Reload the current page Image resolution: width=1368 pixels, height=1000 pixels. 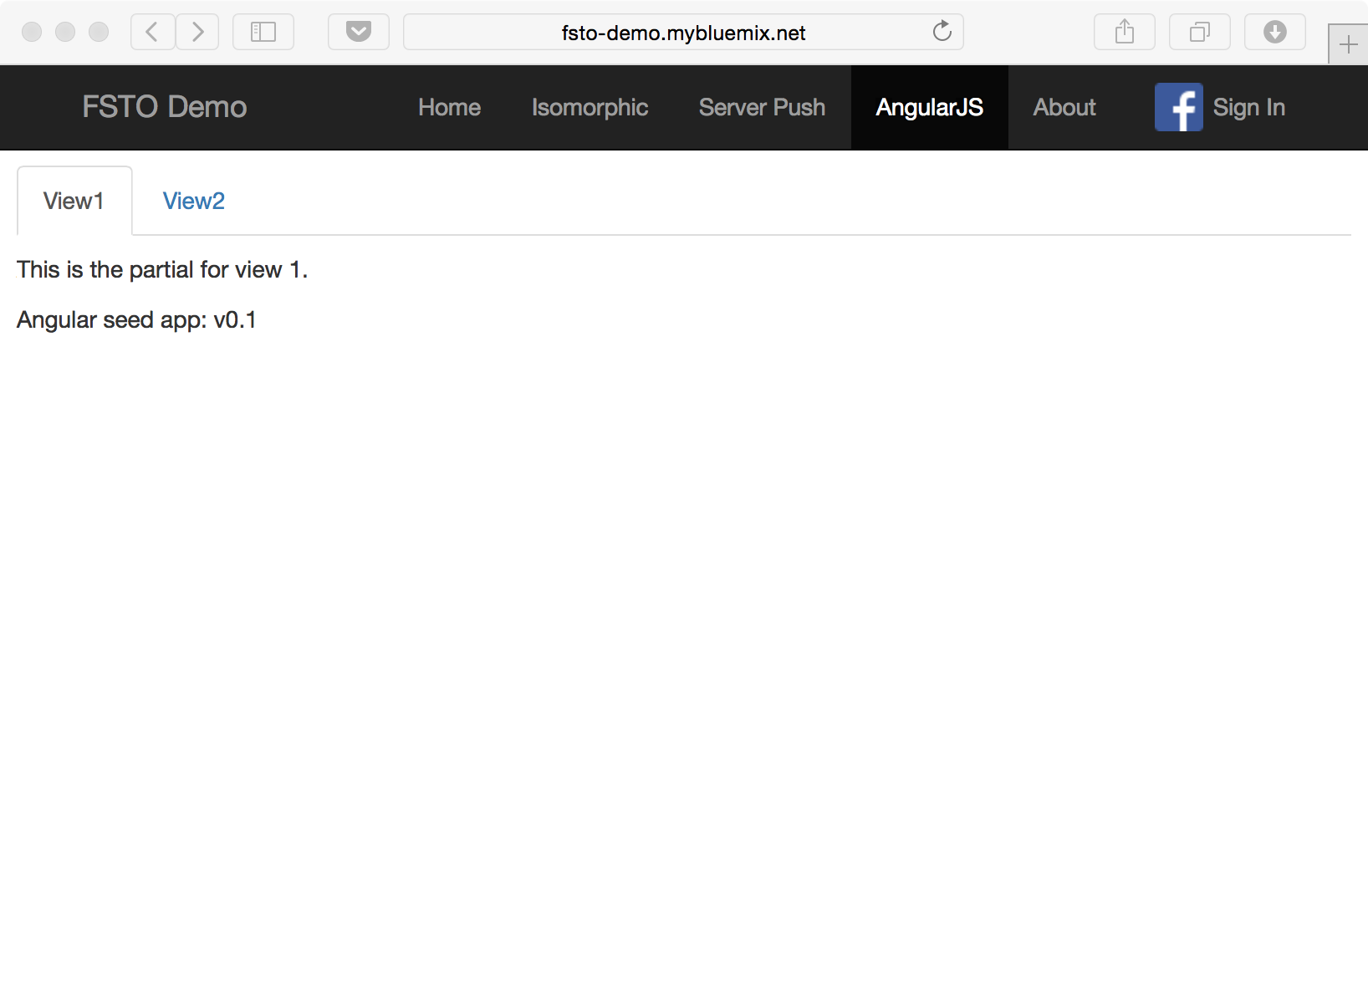(942, 32)
